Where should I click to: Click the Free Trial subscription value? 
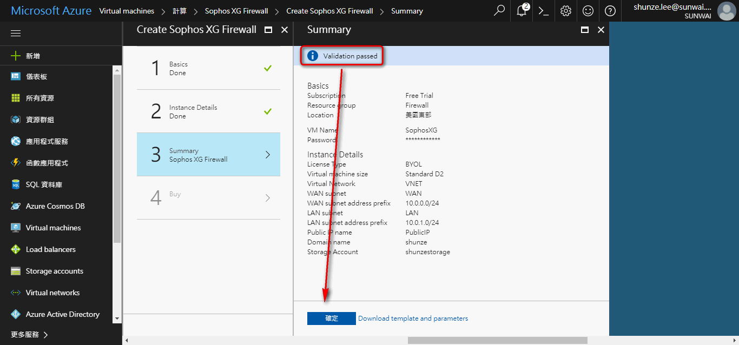419,96
